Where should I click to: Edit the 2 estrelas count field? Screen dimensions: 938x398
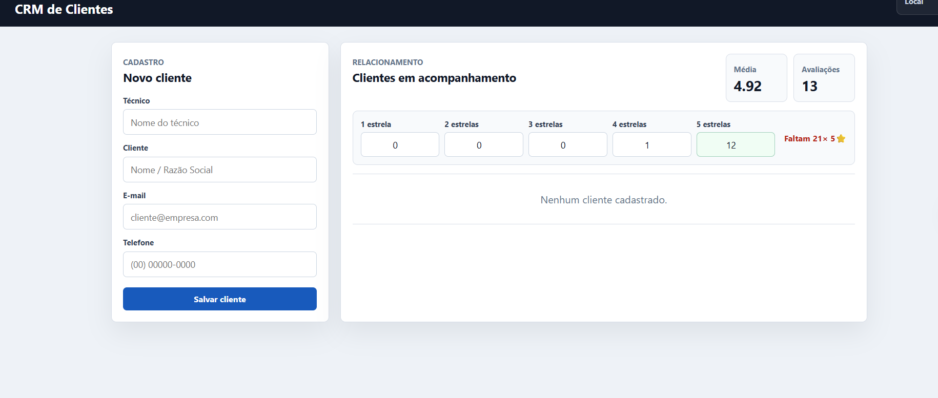click(483, 144)
